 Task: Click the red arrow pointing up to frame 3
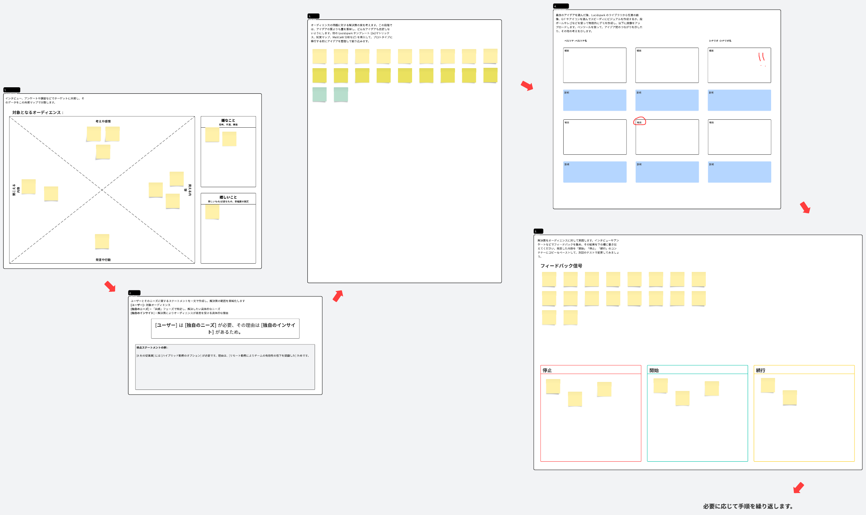(338, 296)
